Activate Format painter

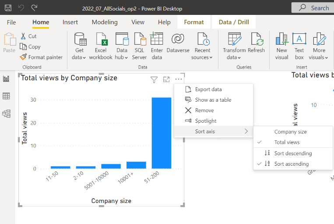click(x=41, y=57)
